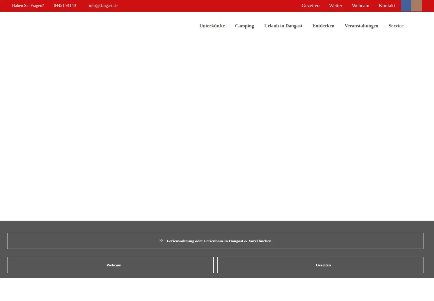
Task: Click the outlined Webcam button in gray section
Action: click(x=111, y=265)
